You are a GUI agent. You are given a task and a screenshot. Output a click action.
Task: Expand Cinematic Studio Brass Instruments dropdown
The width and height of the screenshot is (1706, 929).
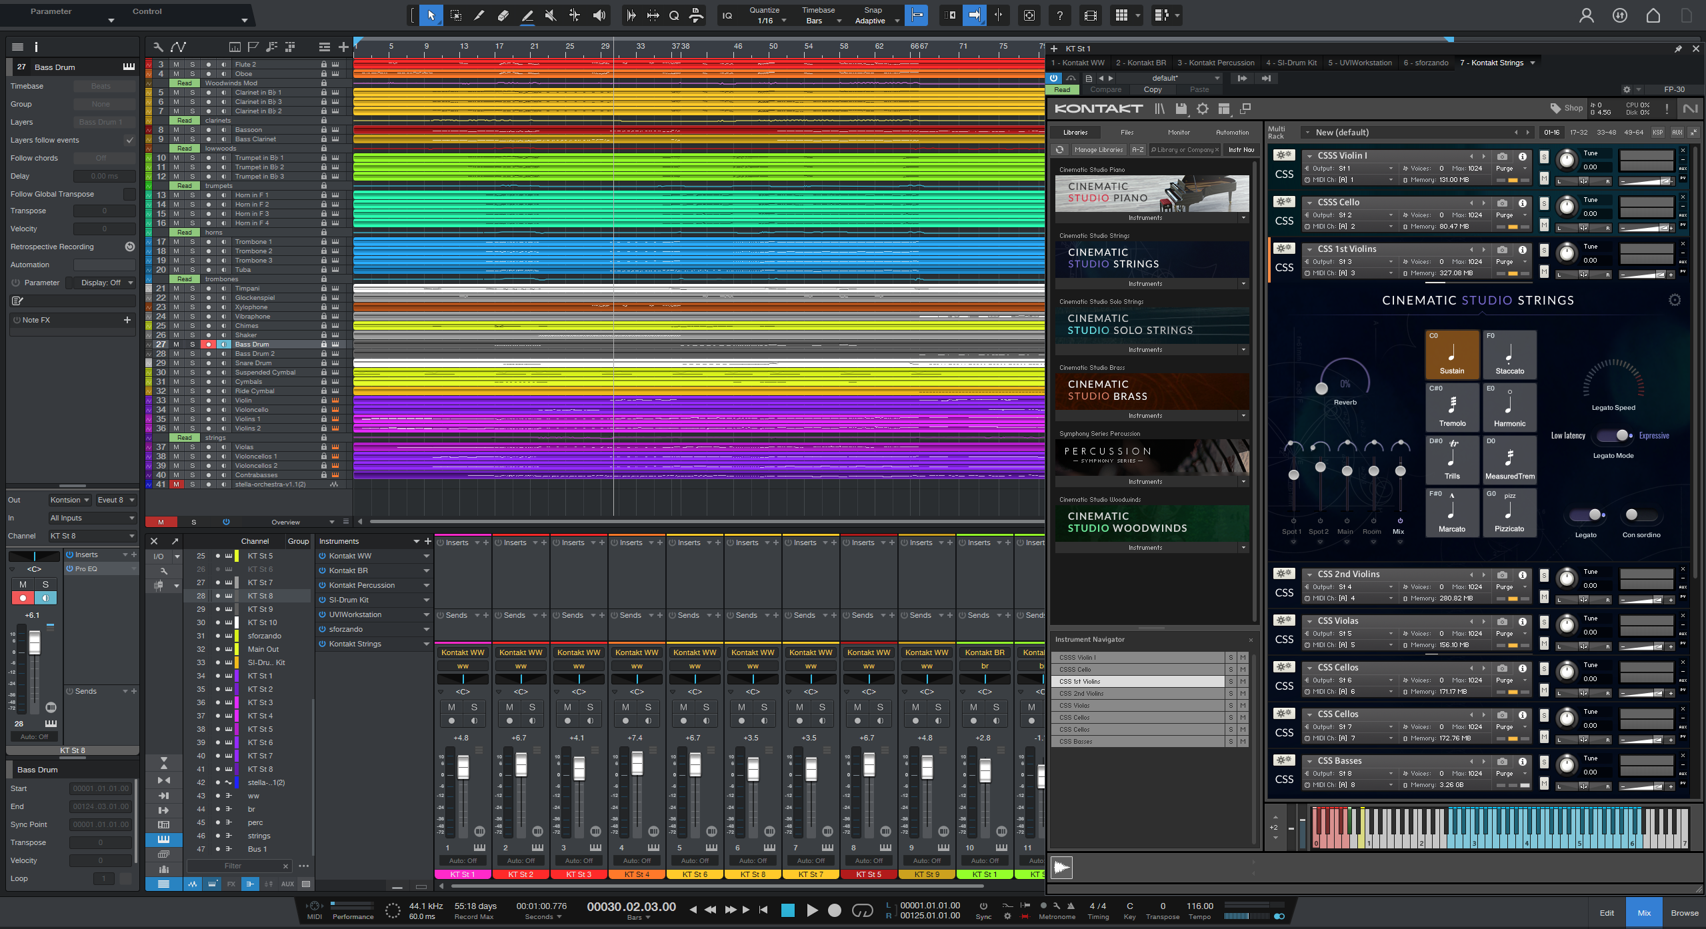[1243, 416]
